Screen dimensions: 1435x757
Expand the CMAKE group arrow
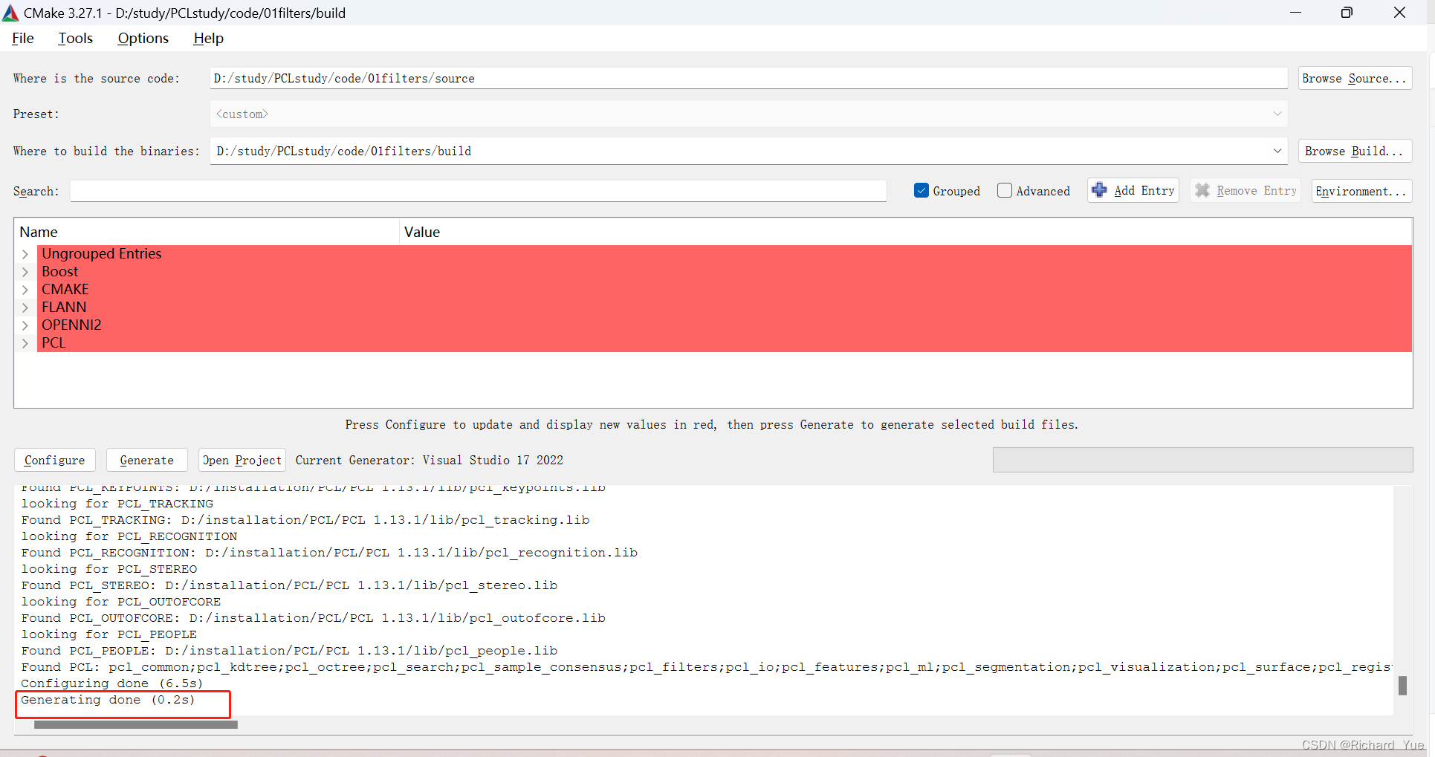click(x=25, y=290)
